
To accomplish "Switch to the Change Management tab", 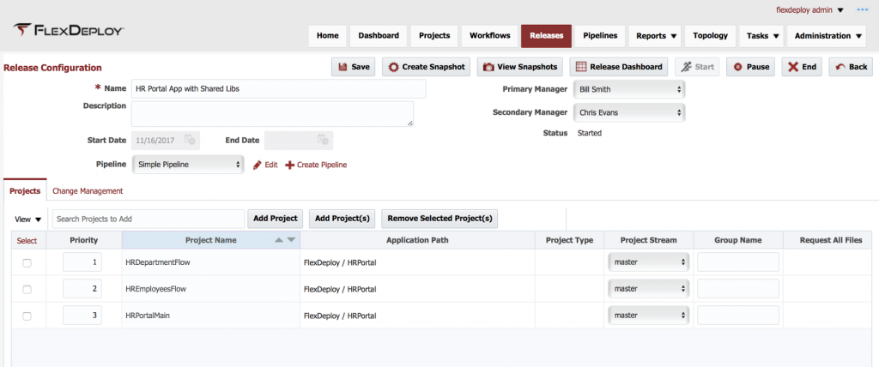I will click(x=88, y=191).
